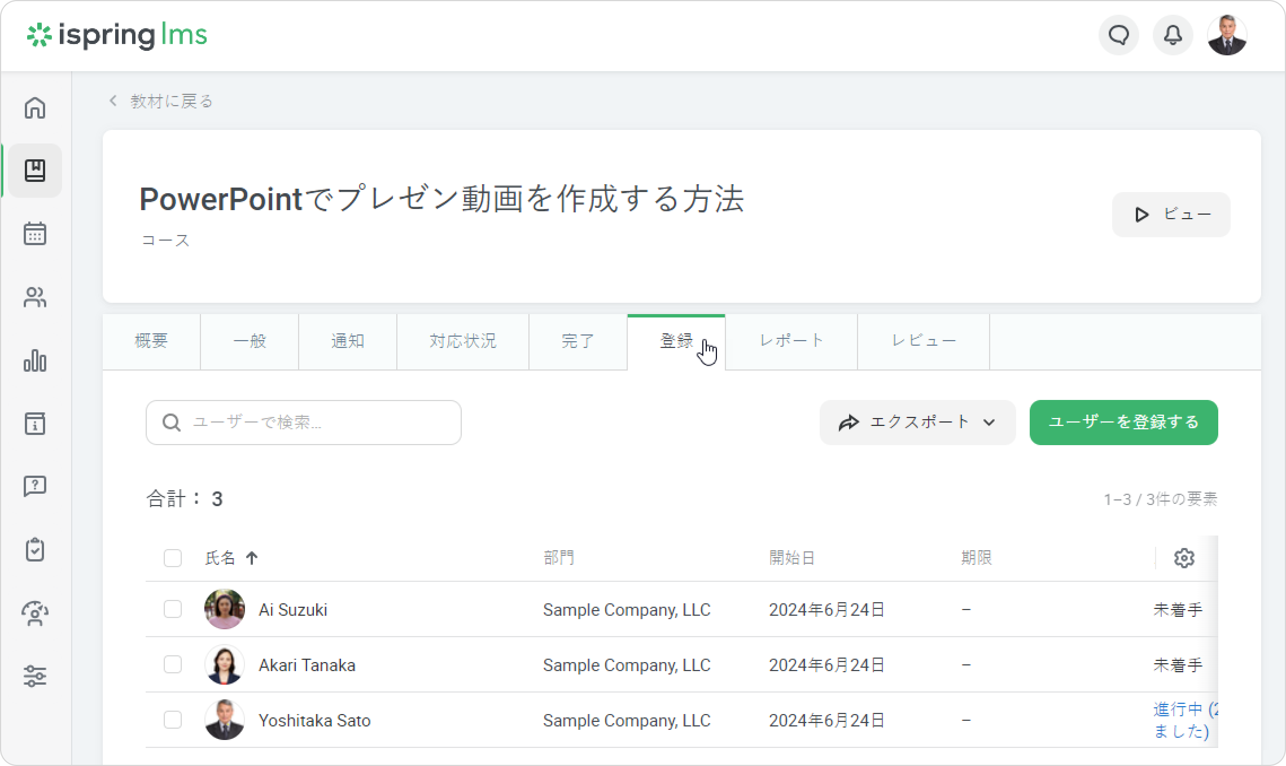Screen dimensions: 1286x766
Task: Toggle the select-all checkbox in table header
Action: point(173,558)
